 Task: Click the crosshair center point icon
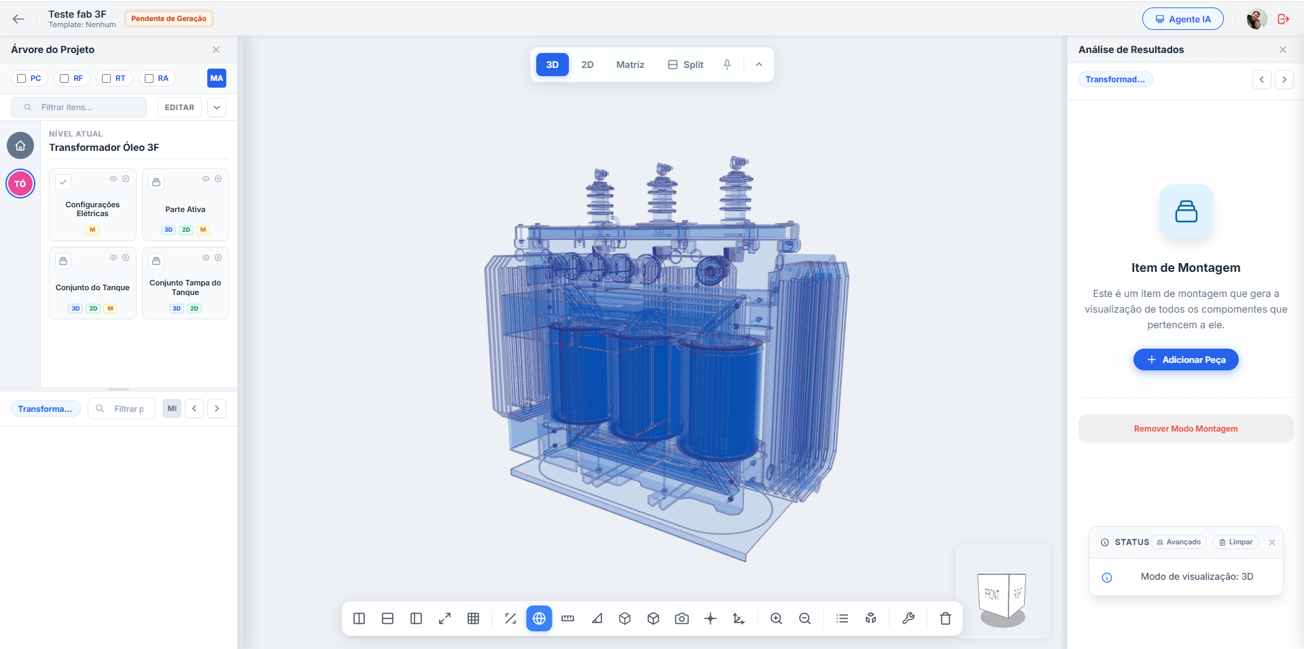click(710, 618)
